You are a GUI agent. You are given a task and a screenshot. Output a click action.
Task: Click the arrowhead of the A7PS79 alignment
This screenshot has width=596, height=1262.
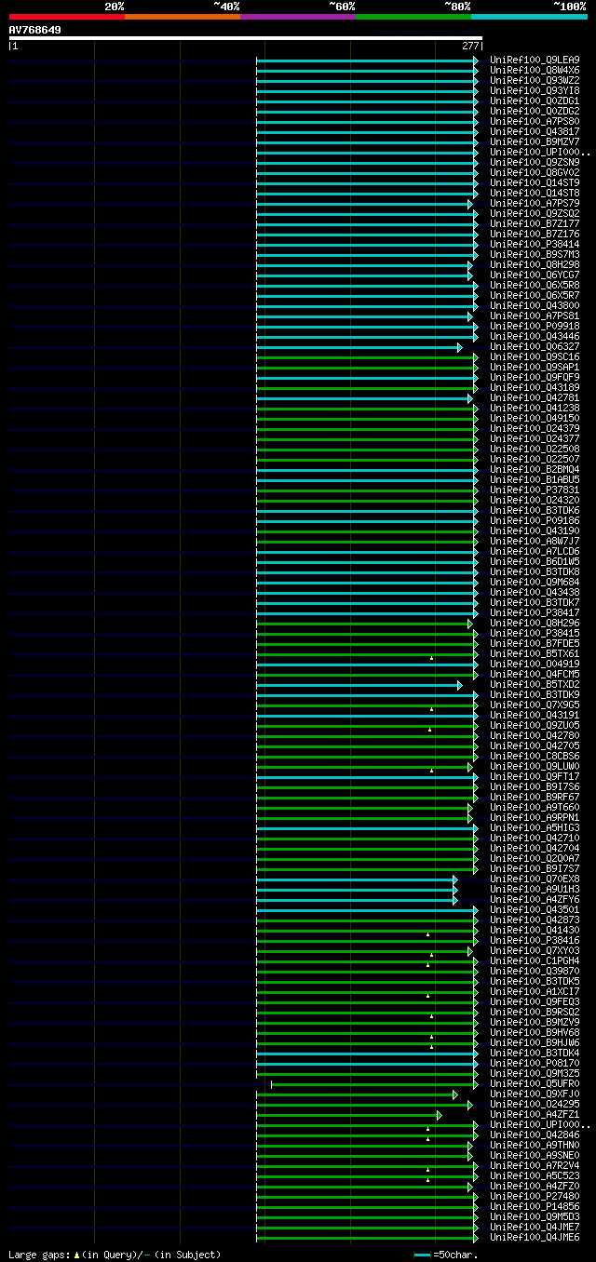click(x=470, y=204)
